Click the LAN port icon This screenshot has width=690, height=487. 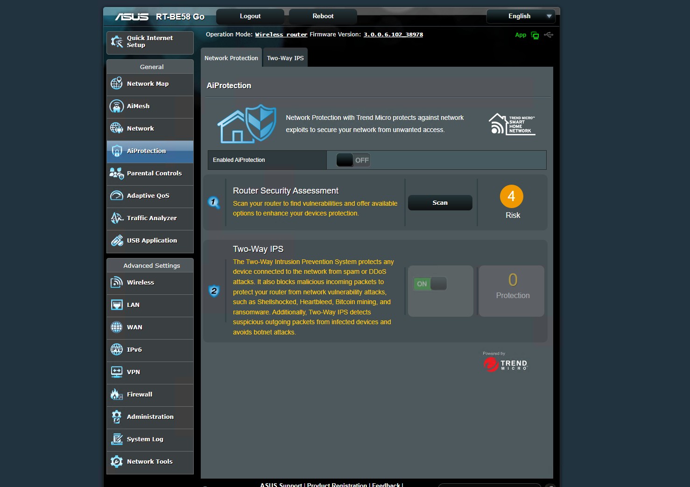(117, 305)
